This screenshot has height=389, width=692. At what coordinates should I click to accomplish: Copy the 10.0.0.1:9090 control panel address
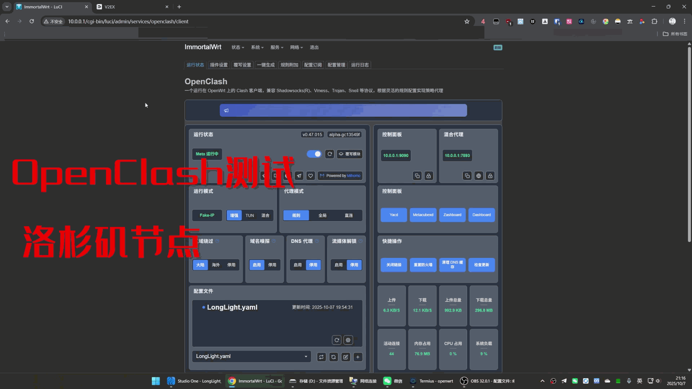(x=417, y=176)
